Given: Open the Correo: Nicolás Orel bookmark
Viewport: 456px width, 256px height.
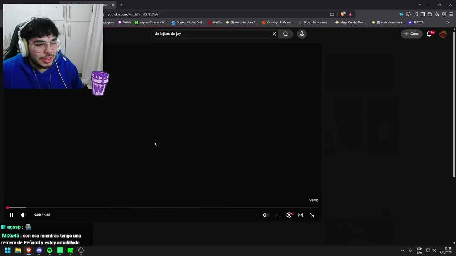Looking at the screenshot, I should pyautogui.click(x=188, y=22).
